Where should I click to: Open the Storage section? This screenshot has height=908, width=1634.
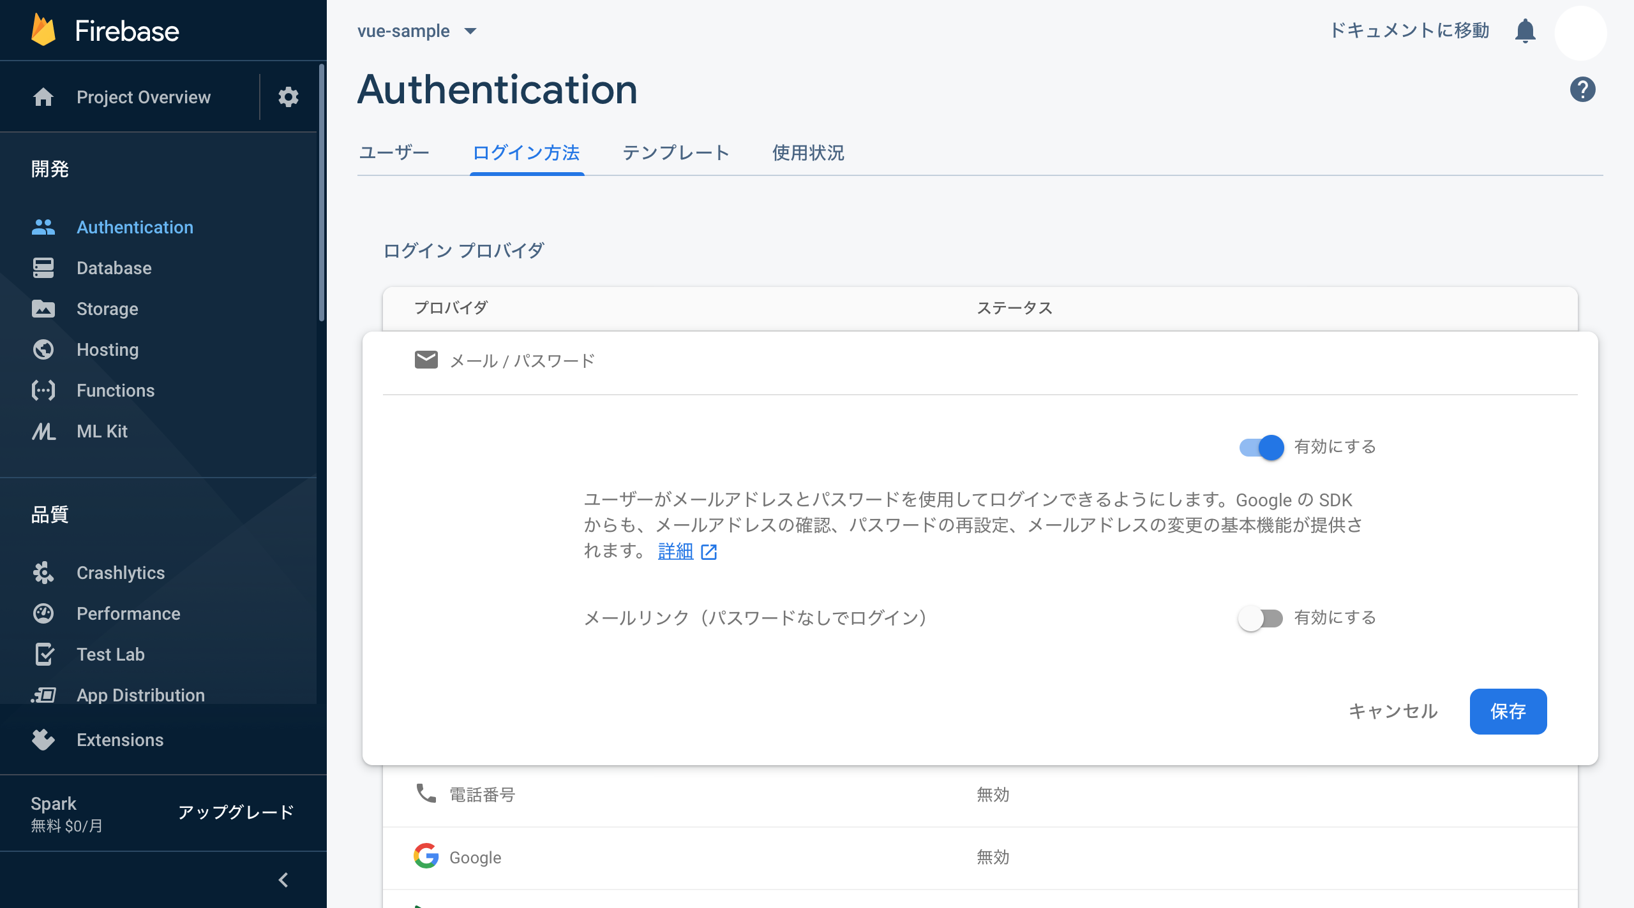[x=107, y=309]
